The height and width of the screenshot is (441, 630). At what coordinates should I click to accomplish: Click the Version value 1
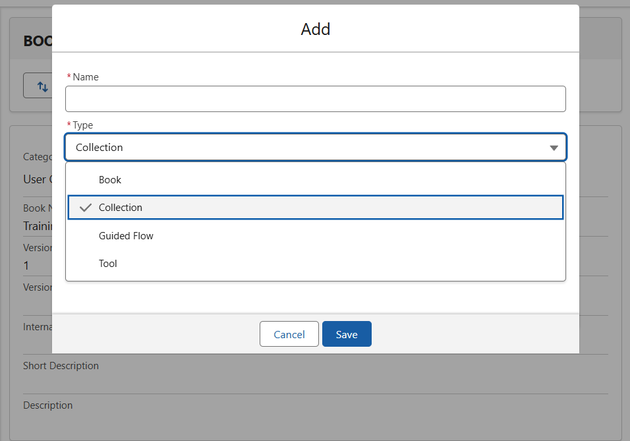click(x=27, y=266)
